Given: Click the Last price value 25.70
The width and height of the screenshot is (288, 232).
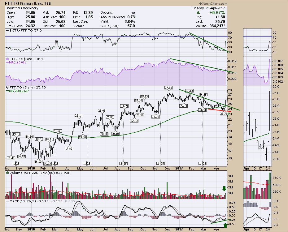Looking at the screenshot, I should [220, 21].
